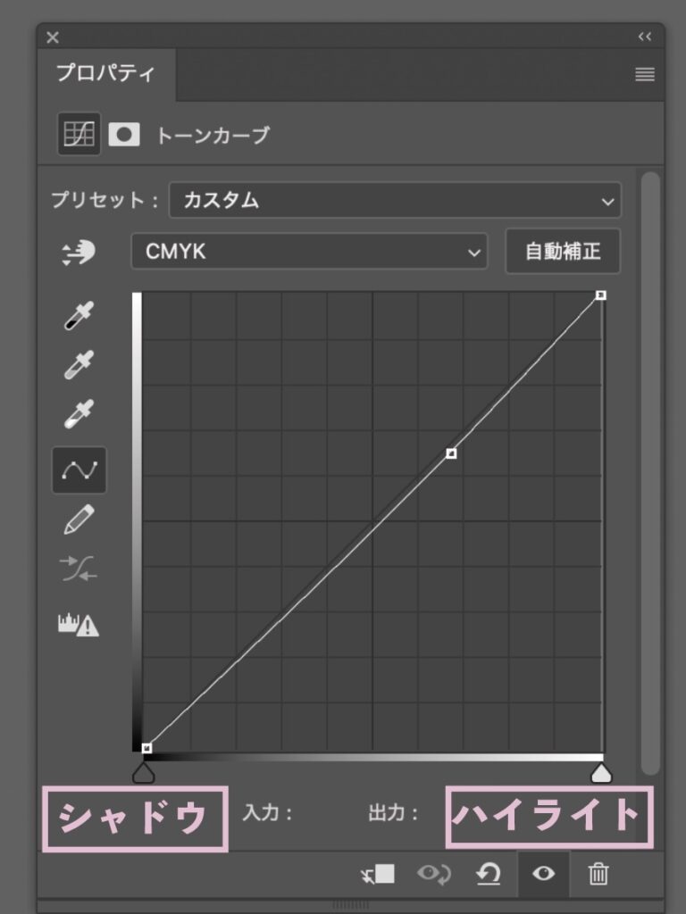Click the white point slider triangle
The height and width of the screenshot is (914, 686).
tap(601, 774)
